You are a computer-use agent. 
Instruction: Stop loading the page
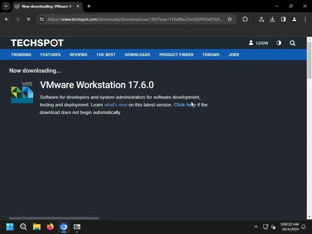(x=28, y=19)
